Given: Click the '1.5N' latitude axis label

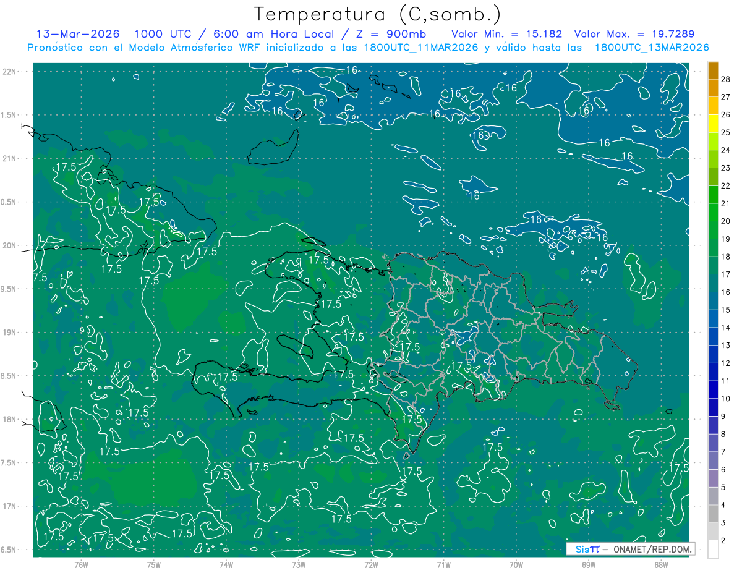Looking at the screenshot, I should point(9,115).
